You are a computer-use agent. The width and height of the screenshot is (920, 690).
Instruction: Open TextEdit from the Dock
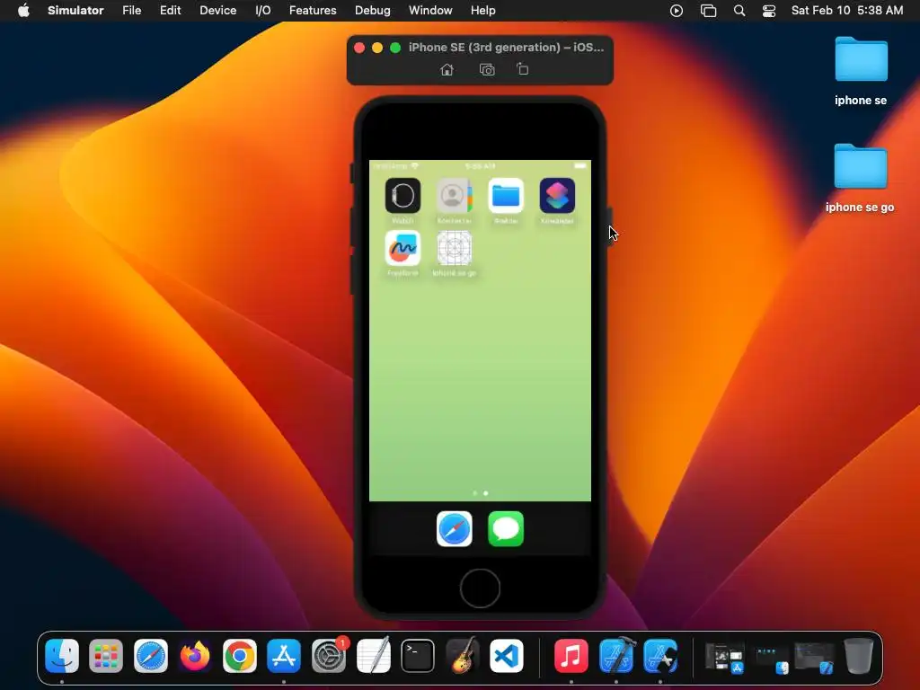[373, 655]
